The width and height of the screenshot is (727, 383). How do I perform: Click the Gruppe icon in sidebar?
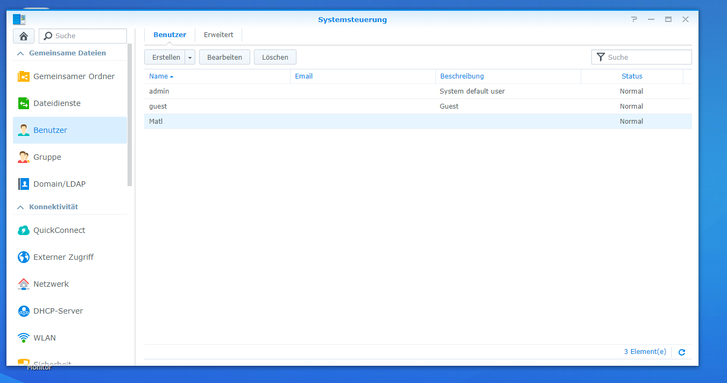click(x=24, y=157)
